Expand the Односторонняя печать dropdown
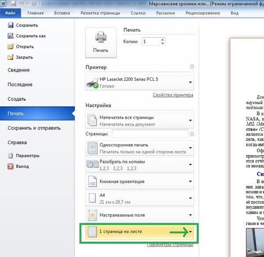 click(x=139, y=148)
